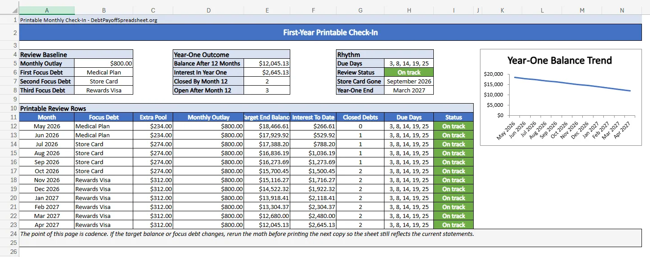Select the Open After Month 12 value 3
This screenshot has height=257, width=650.
click(x=267, y=90)
